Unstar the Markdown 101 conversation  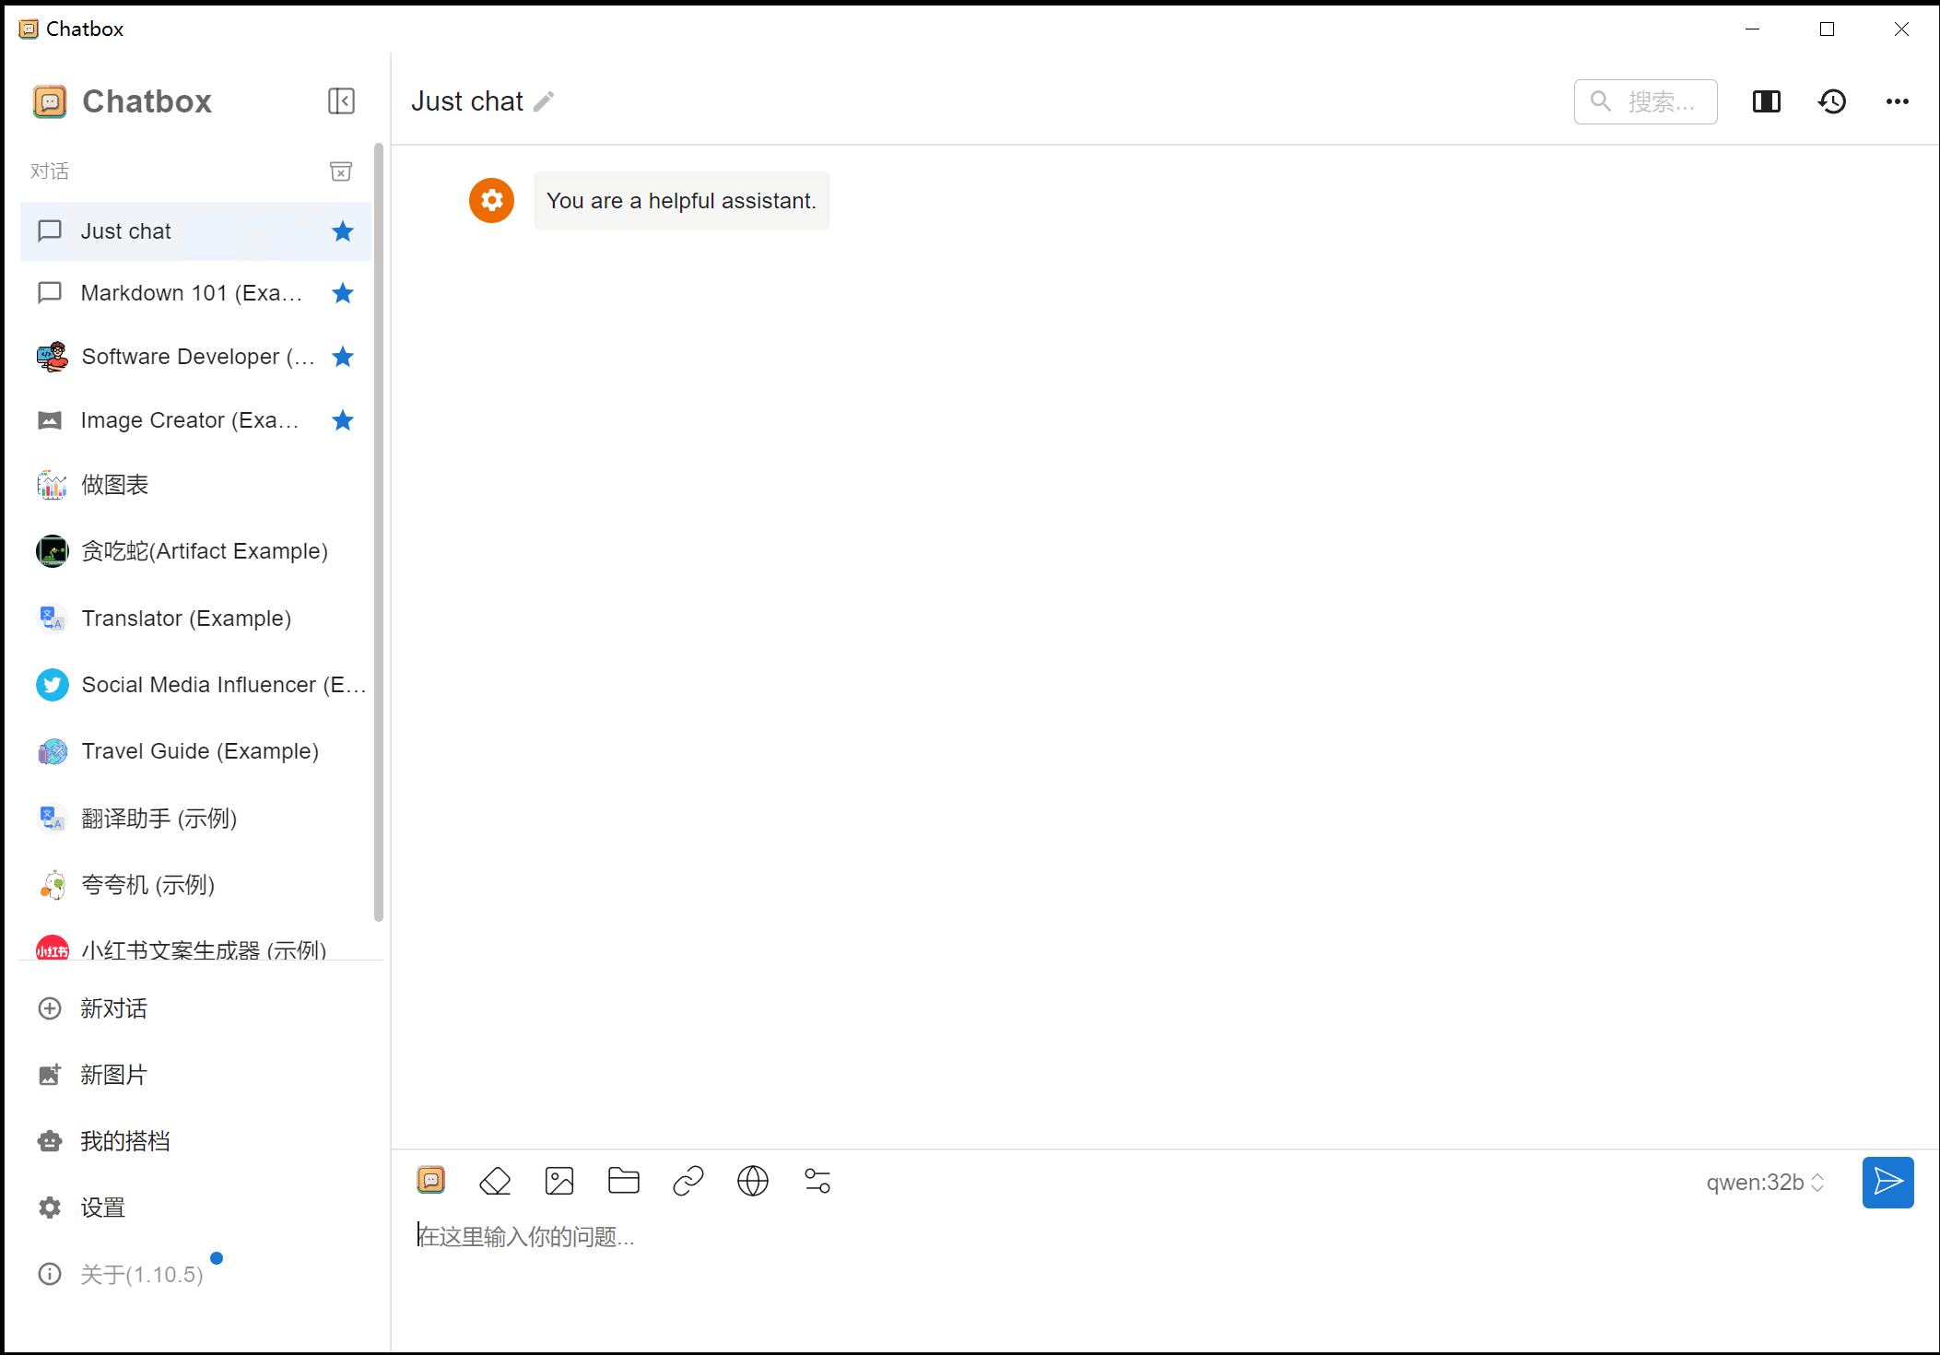[342, 293]
